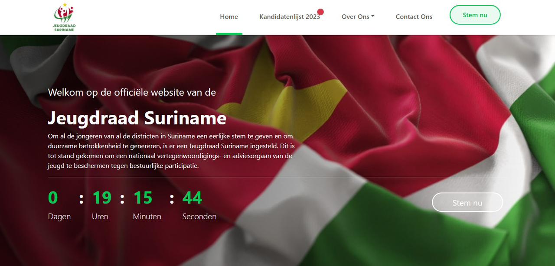The image size is (555, 266).
Task: Click the days countdown number 0
Action: point(53,198)
